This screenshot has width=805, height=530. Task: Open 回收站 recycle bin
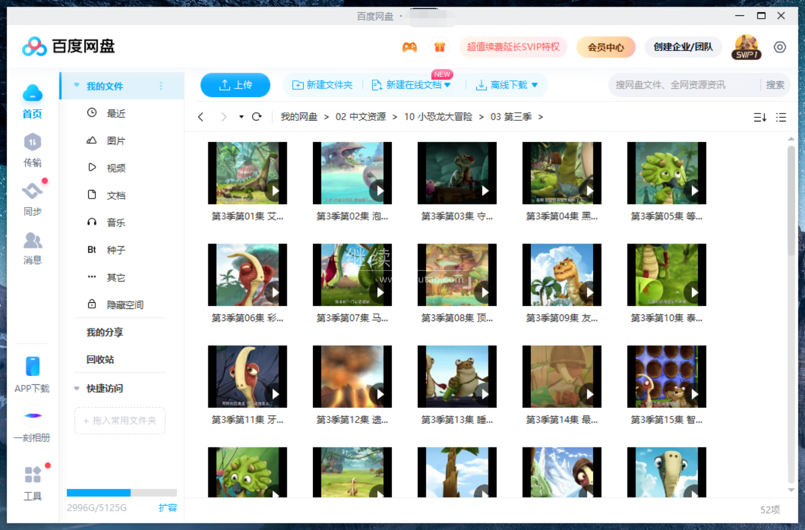pyautogui.click(x=100, y=359)
